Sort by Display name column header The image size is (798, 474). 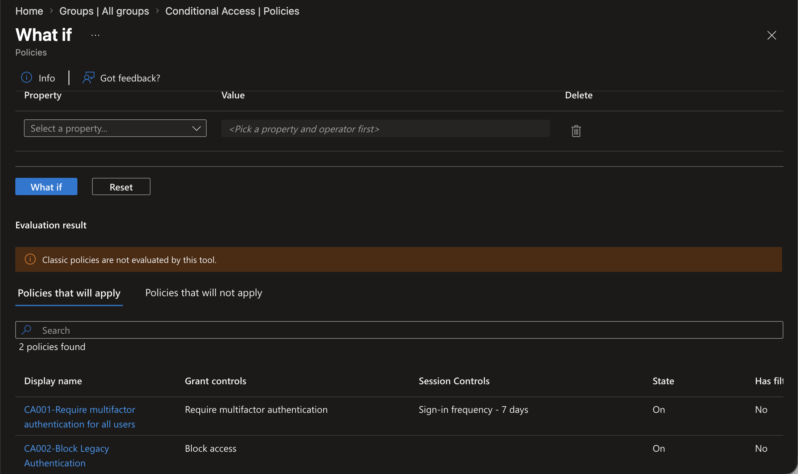click(x=53, y=381)
